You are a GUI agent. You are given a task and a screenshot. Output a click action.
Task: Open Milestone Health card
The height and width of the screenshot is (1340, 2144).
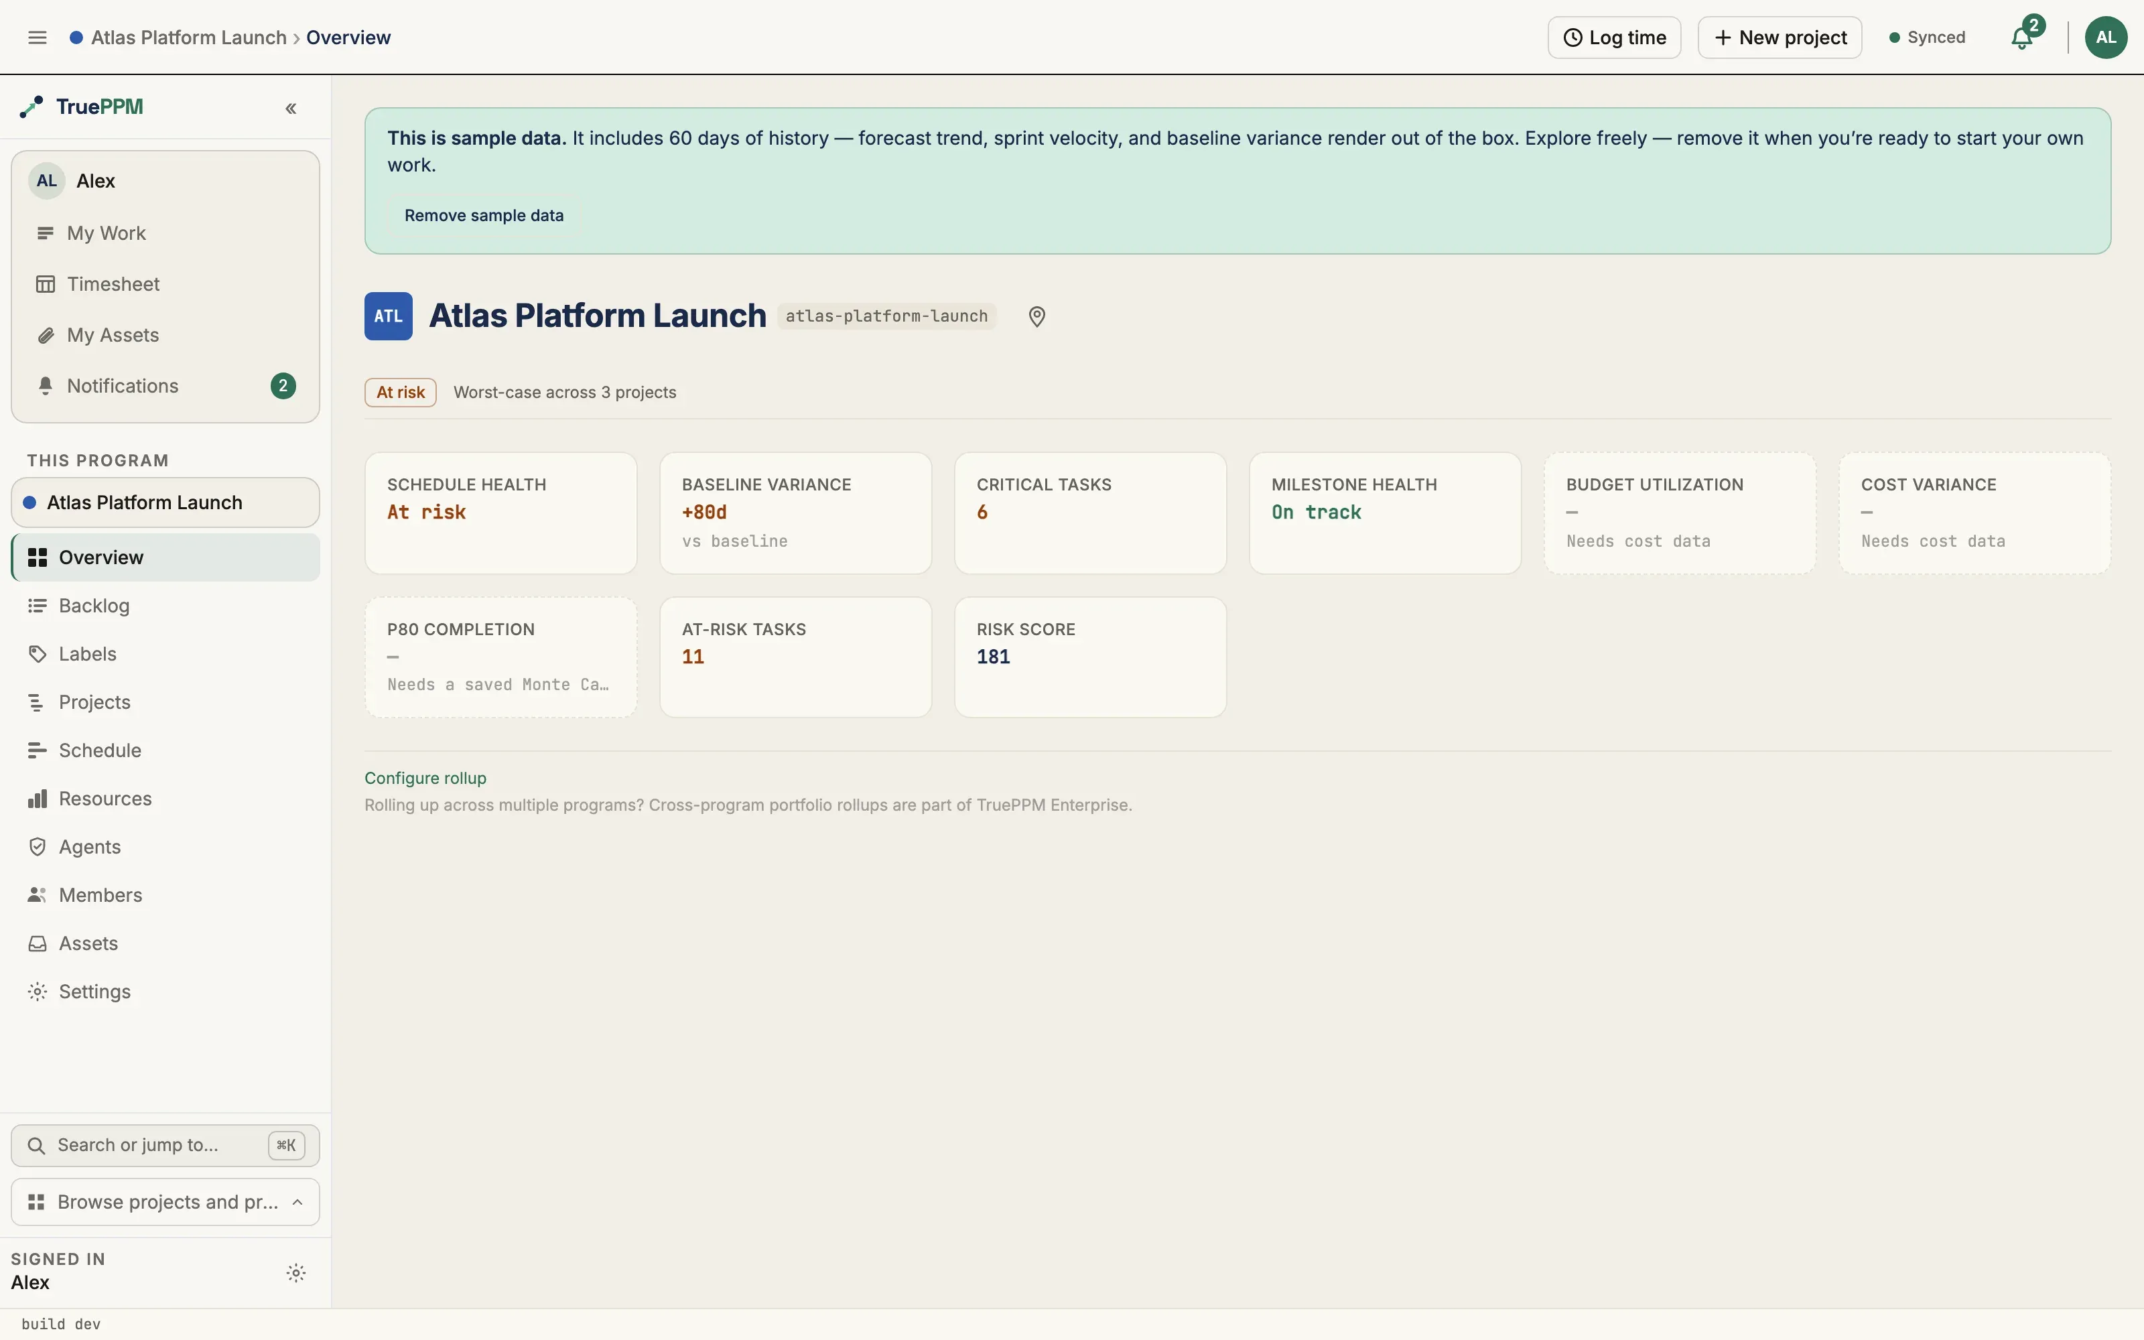1385,513
